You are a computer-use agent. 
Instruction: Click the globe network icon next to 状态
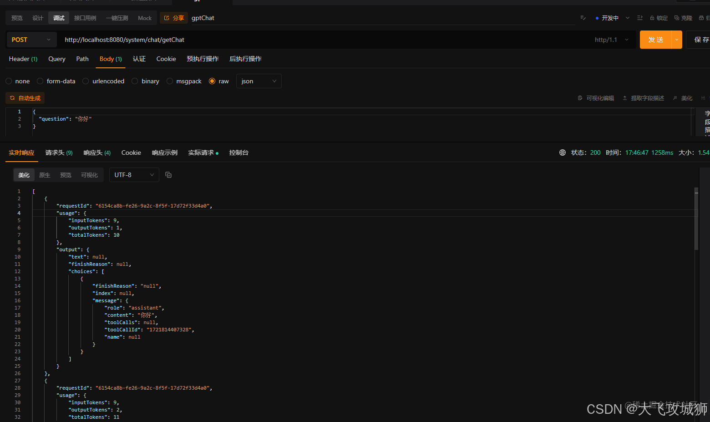(563, 153)
